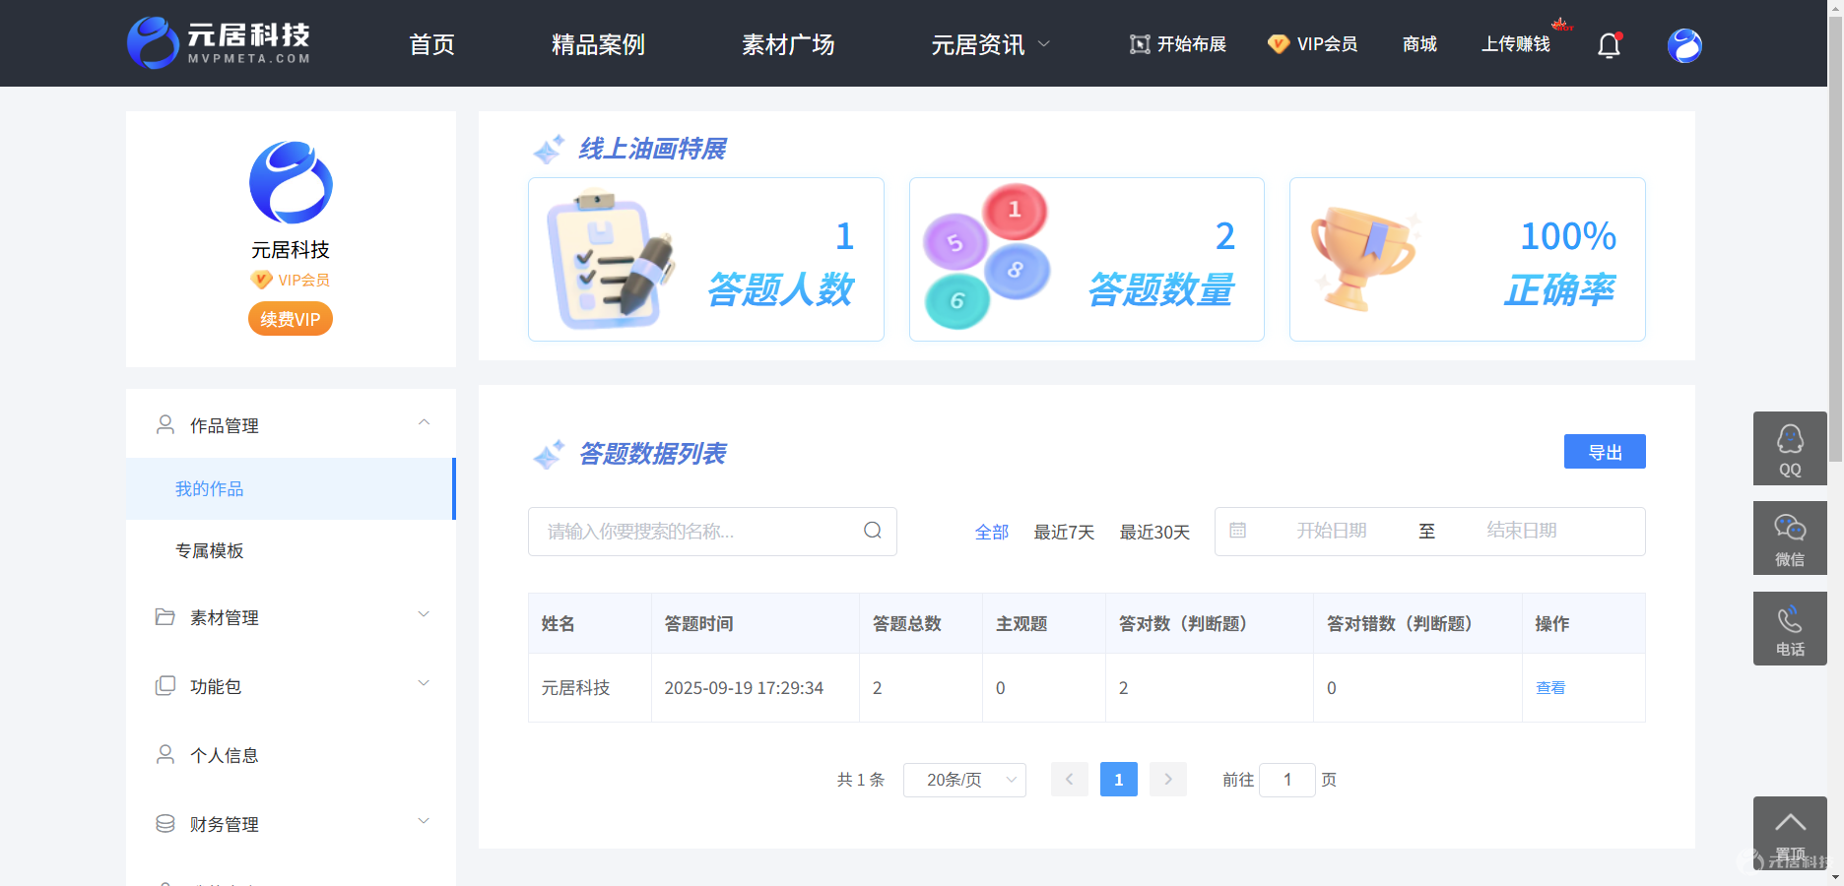
Task: Click the calendar icon in date range
Action: (1238, 531)
